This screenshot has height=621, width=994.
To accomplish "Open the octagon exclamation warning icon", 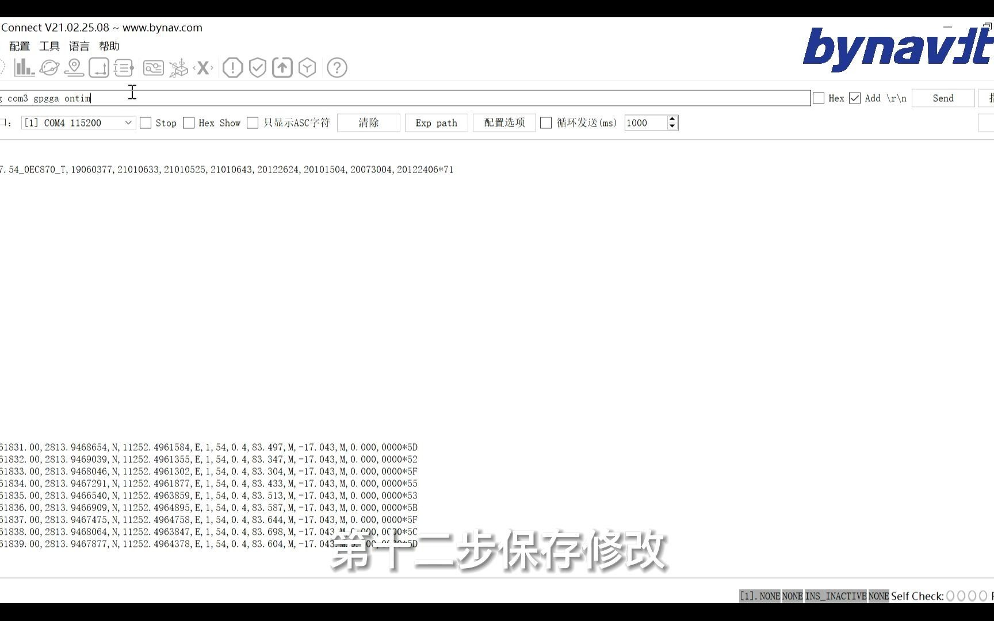I will [232, 68].
